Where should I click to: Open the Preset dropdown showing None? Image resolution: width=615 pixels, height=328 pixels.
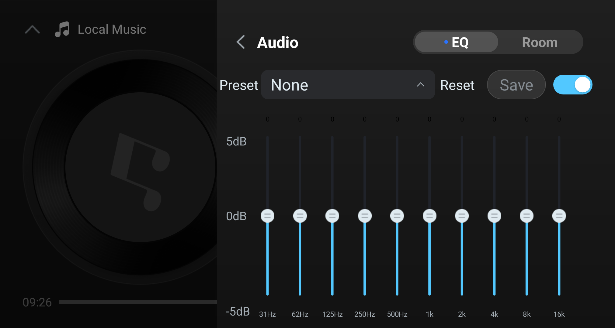(348, 85)
